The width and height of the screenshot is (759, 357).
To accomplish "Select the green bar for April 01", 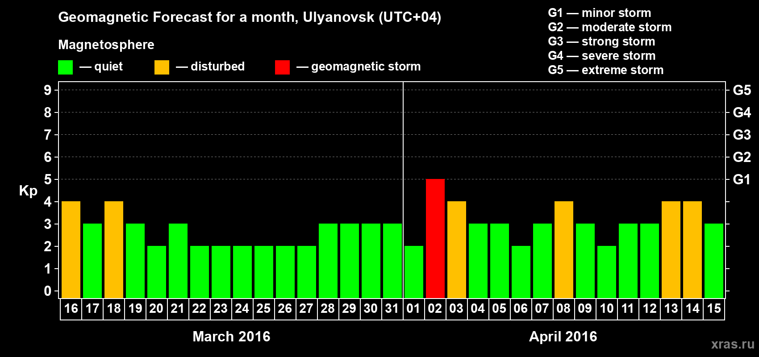I will 414,272.
